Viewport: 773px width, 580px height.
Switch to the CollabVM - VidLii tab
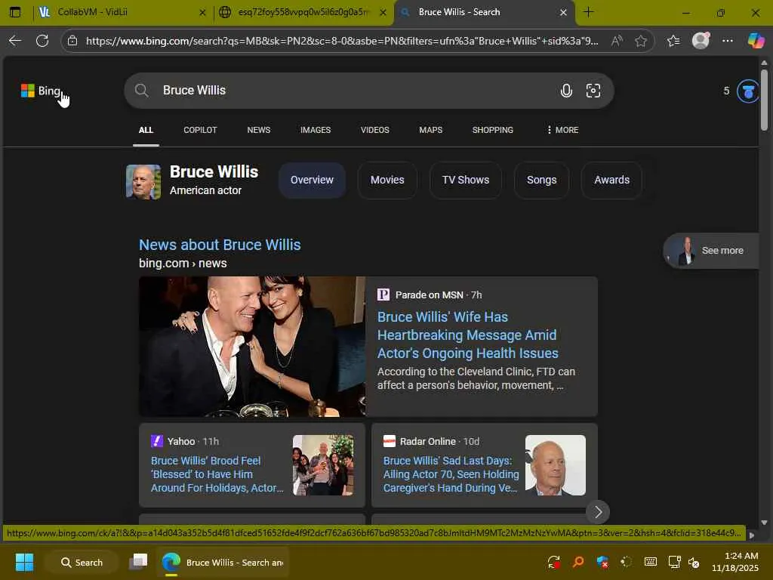pos(122,12)
